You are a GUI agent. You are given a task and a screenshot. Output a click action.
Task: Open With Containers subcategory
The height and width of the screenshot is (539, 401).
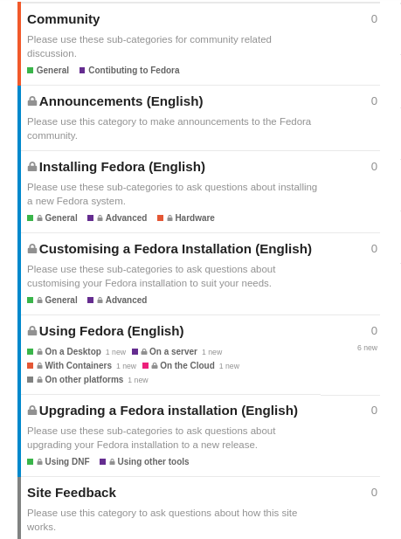point(78,365)
